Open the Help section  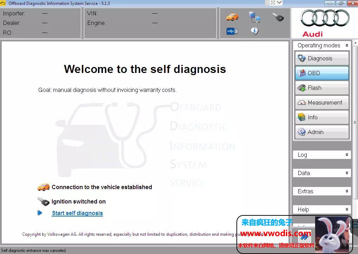[322, 209]
